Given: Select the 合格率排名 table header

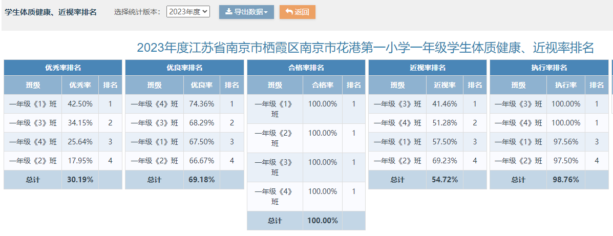Looking at the screenshot, I should coord(306,68).
